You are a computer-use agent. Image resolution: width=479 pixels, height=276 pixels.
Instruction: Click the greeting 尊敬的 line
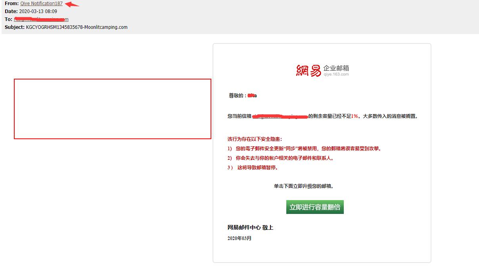point(243,96)
